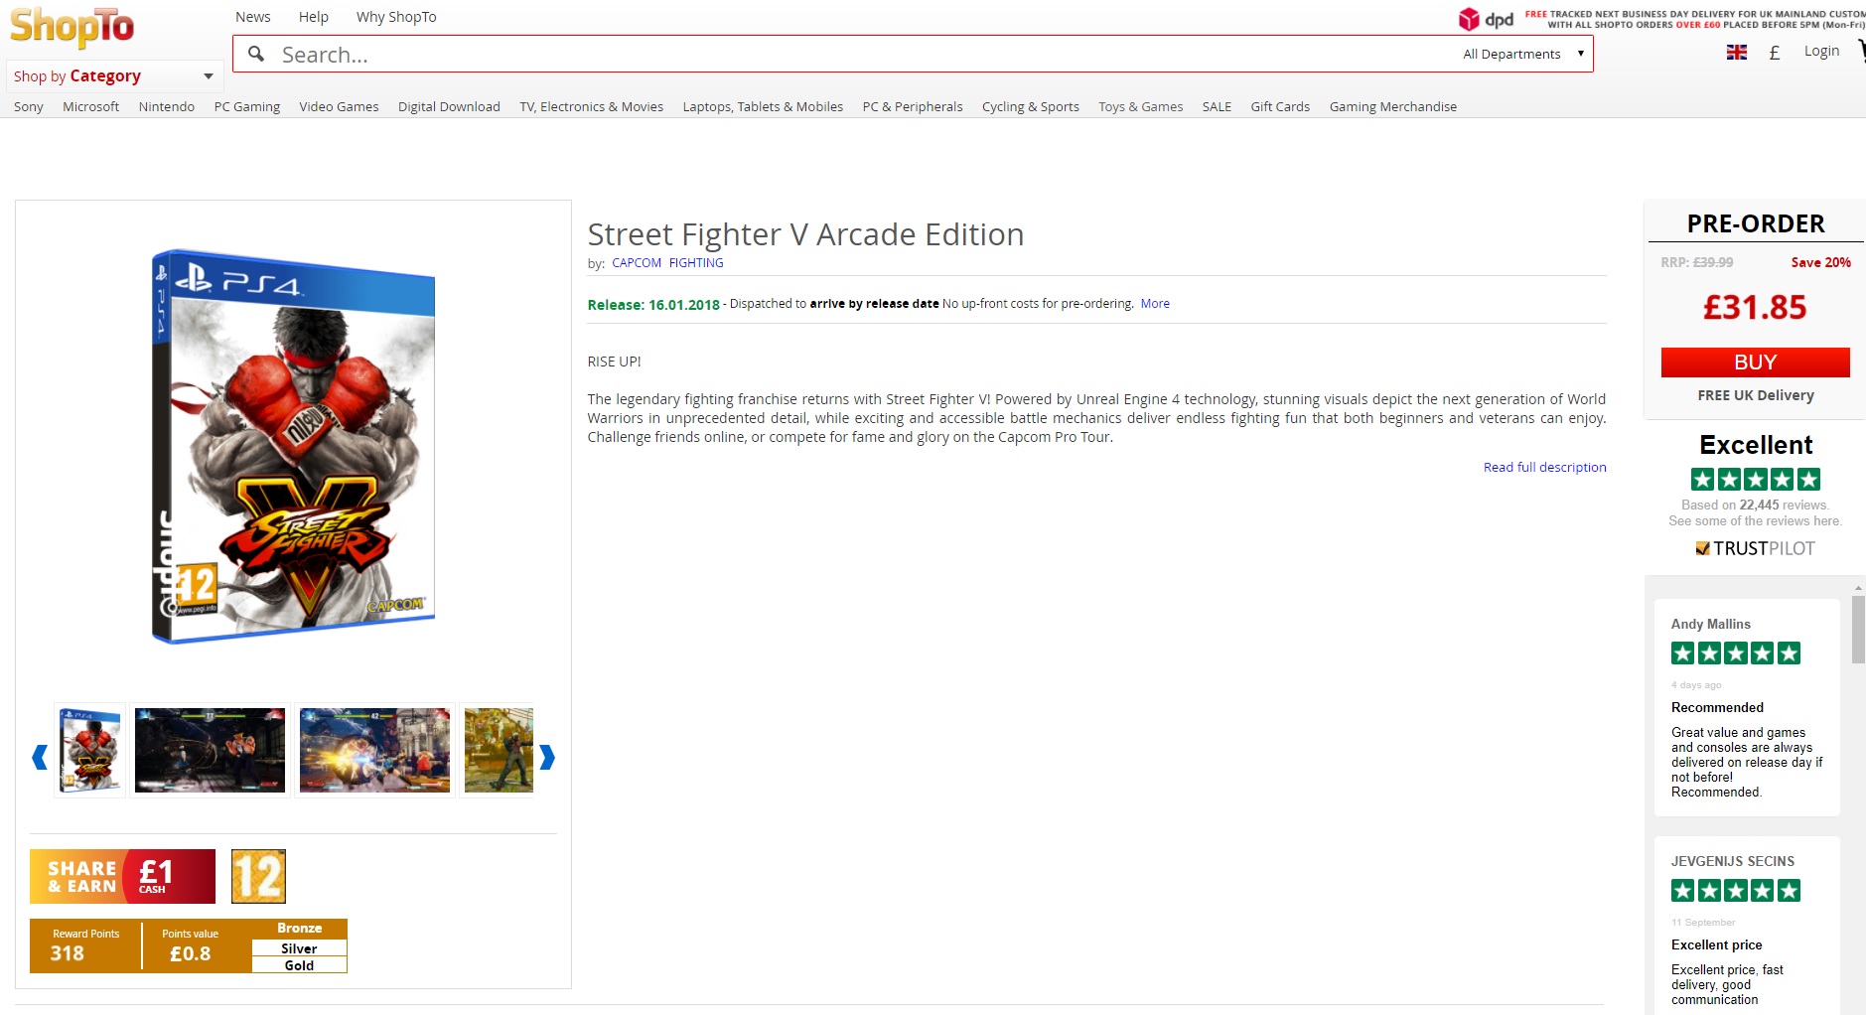Click Andy Mallins' star rating

[1736, 653]
